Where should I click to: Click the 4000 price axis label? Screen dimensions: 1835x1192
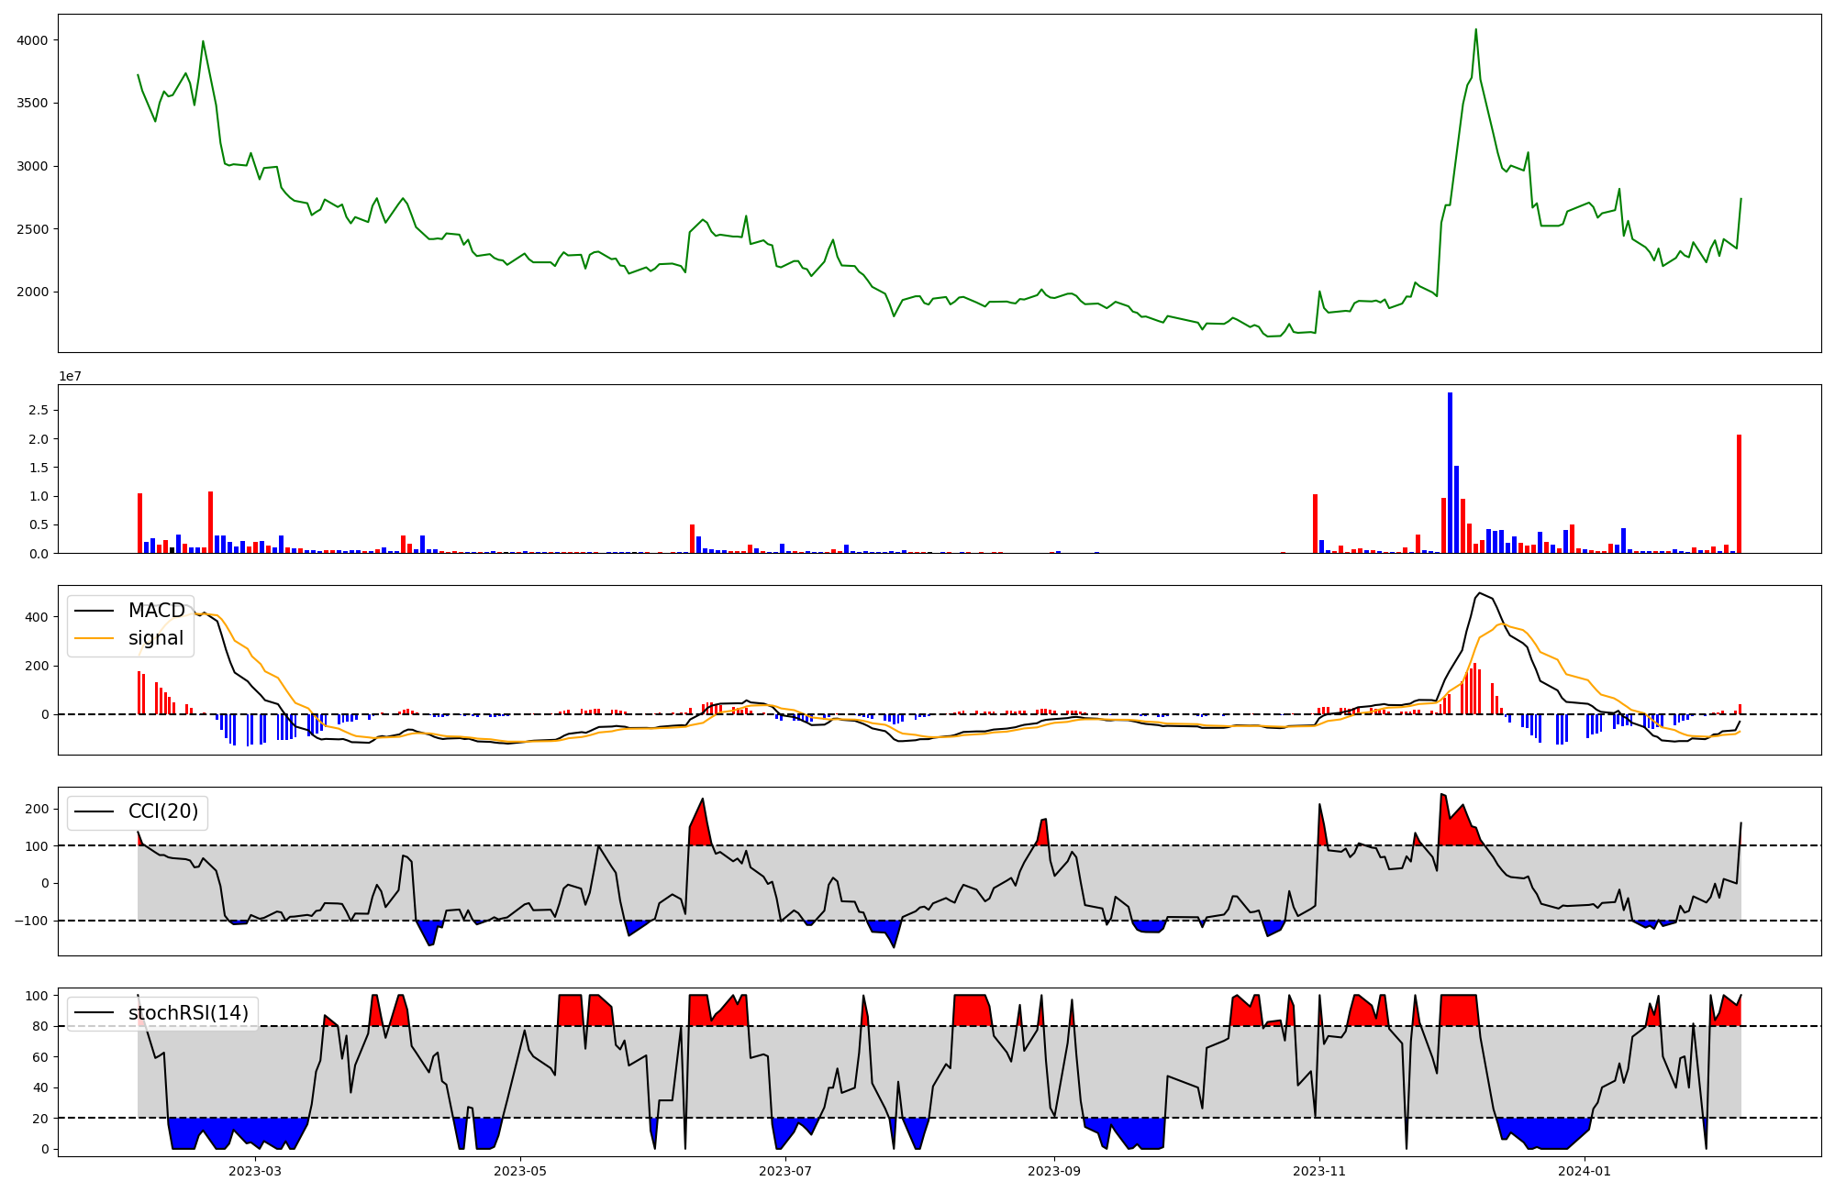32,40
